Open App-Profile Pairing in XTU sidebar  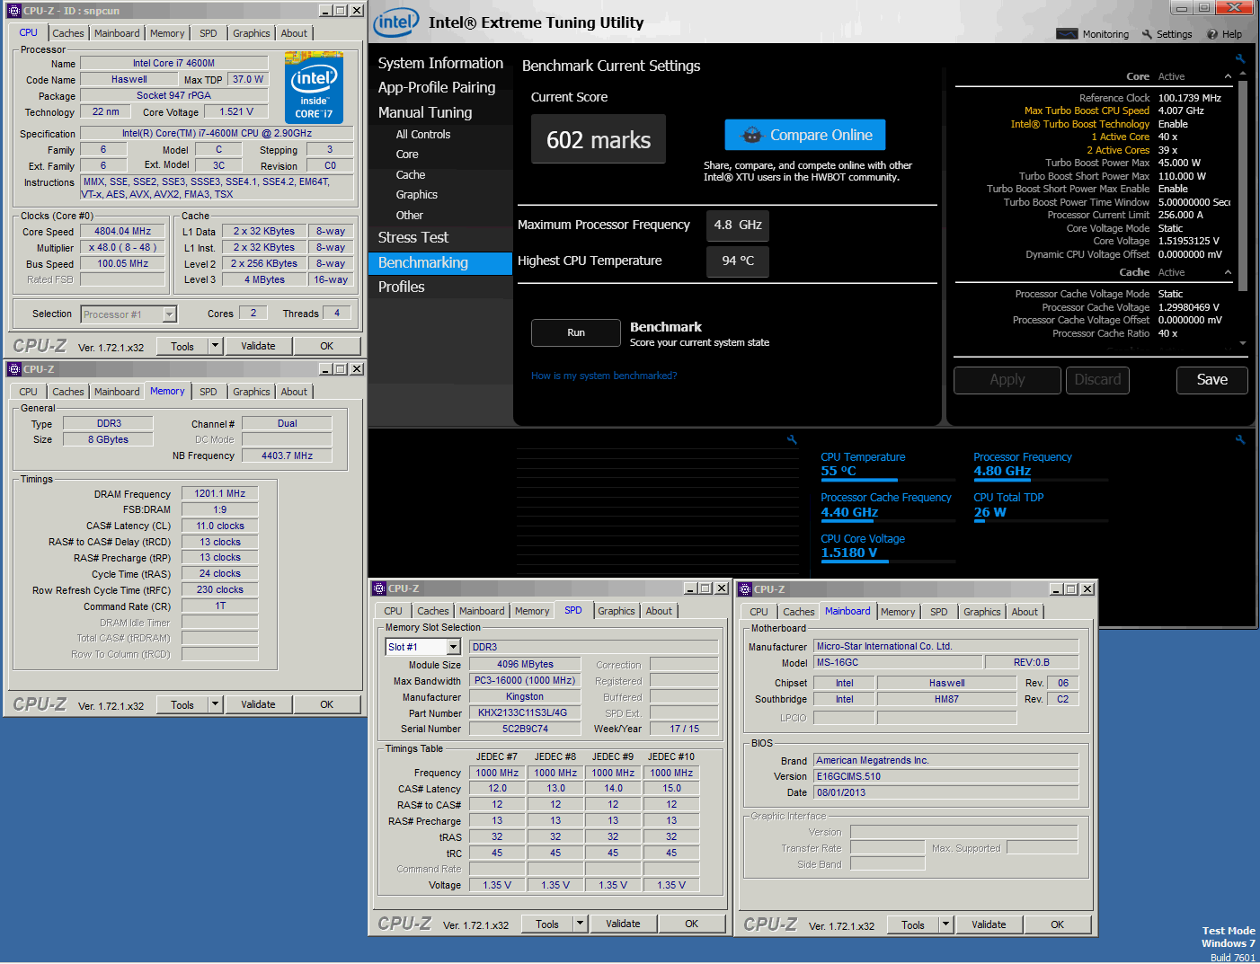[x=437, y=87]
